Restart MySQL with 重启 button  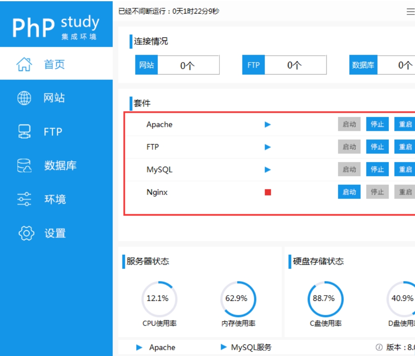click(x=405, y=169)
